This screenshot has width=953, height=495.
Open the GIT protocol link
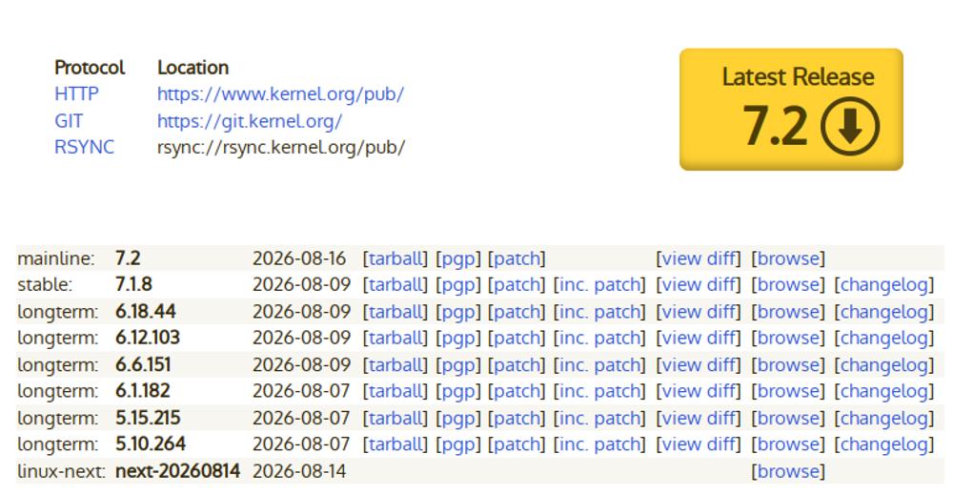point(68,121)
